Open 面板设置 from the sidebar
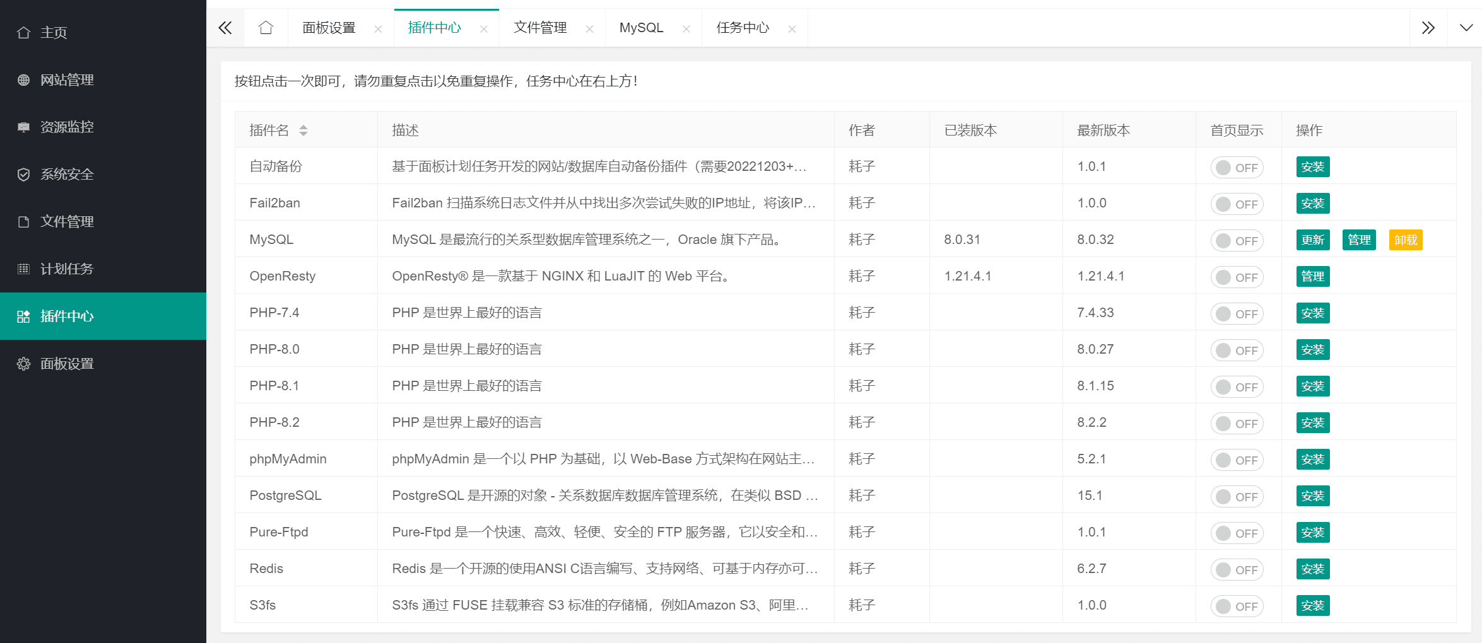1482x643 pixels. 67,363
